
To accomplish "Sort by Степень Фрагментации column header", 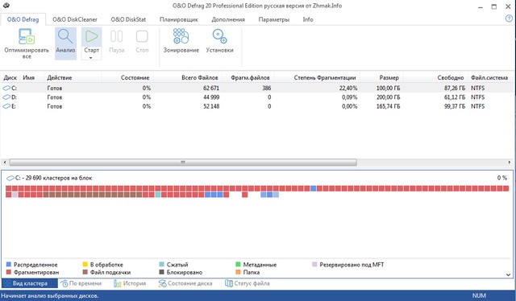I will [x=324, y=78].
